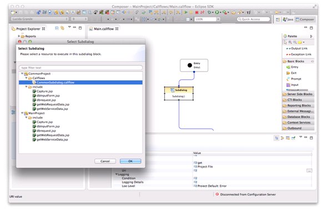The image size is (322, 209).
Task: Open the Outbound palette drawer
Action: [298, 128]
